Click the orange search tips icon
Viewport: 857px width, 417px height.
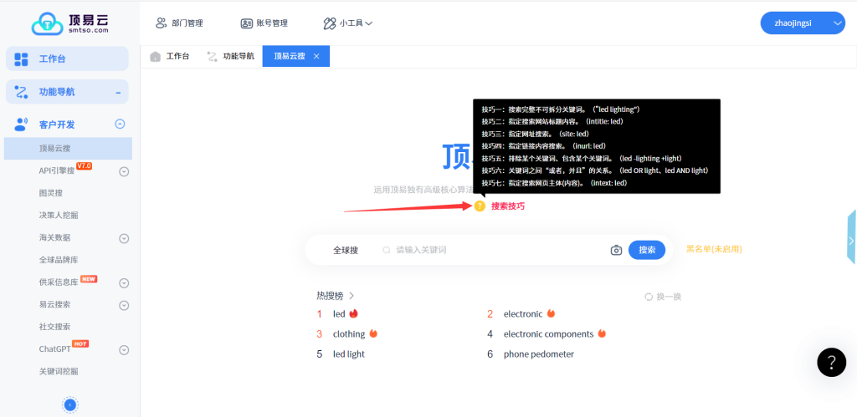click(x=480, y=206)
